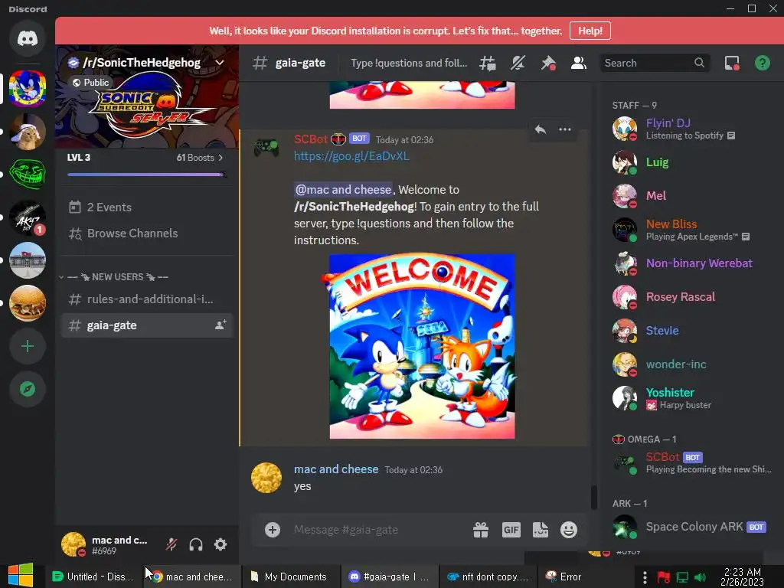Open the burger icon server

click(28, 303)
